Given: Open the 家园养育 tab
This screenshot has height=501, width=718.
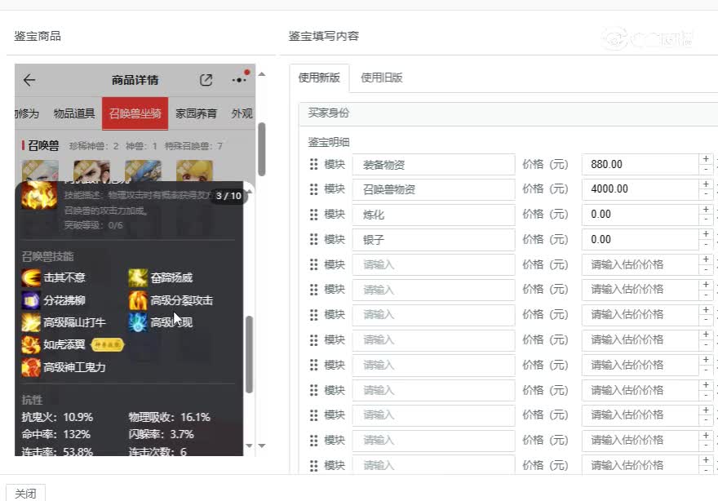Looking at the screenshot, I should [196, 113].
